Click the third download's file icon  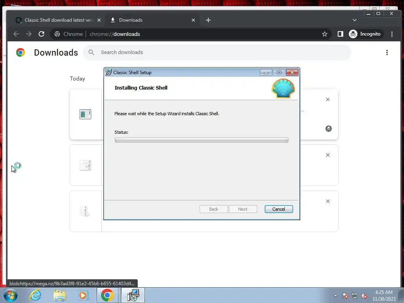point(85,211)
